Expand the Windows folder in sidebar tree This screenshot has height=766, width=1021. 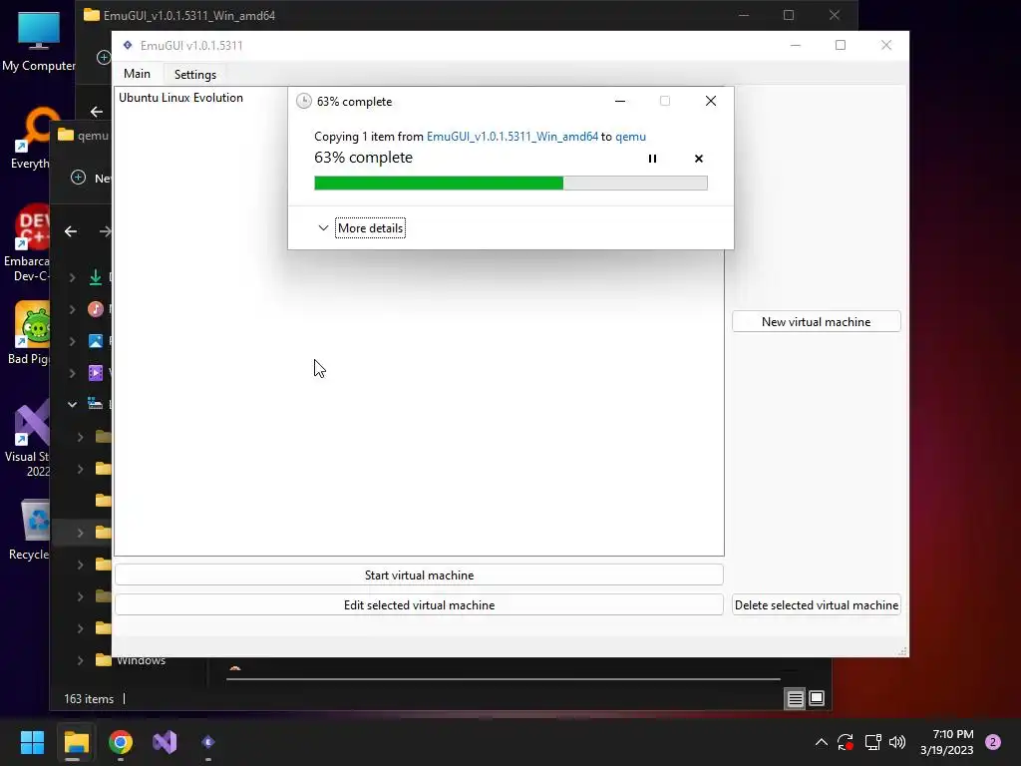pyautogui.click(x=80, y=660)
